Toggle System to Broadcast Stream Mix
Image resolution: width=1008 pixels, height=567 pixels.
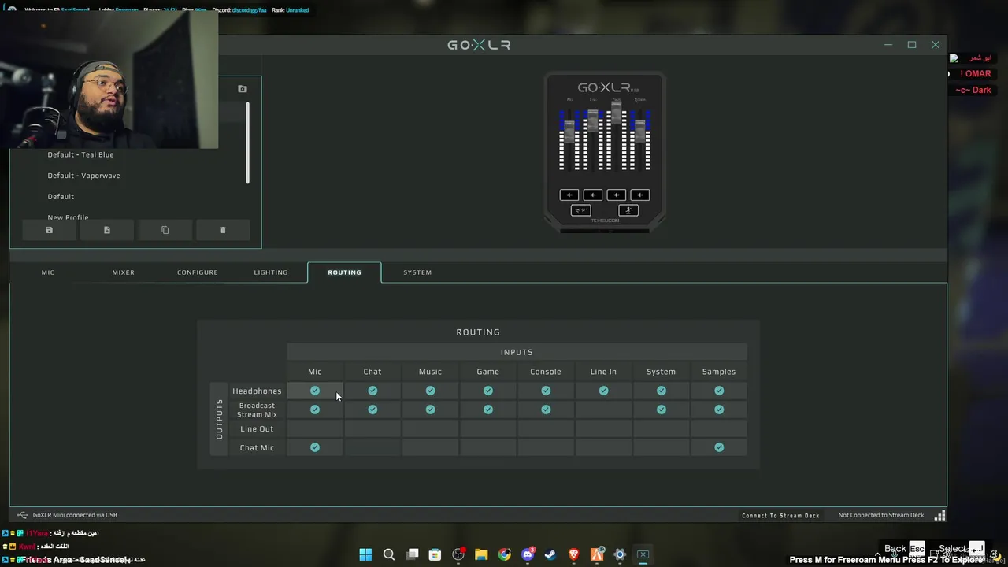click(661, 409)
